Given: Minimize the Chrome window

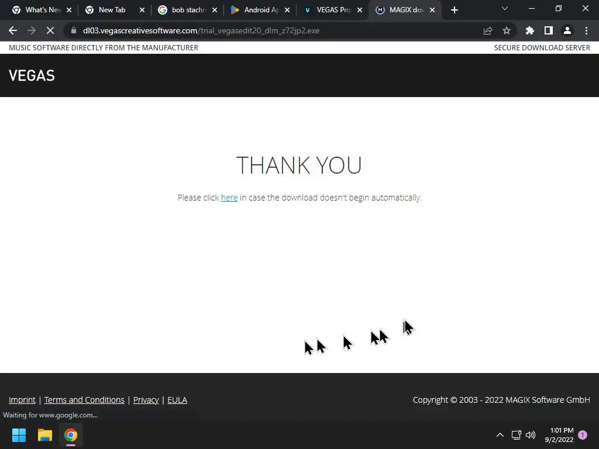Looking at the screenshot, I should [x=531, y=8].
